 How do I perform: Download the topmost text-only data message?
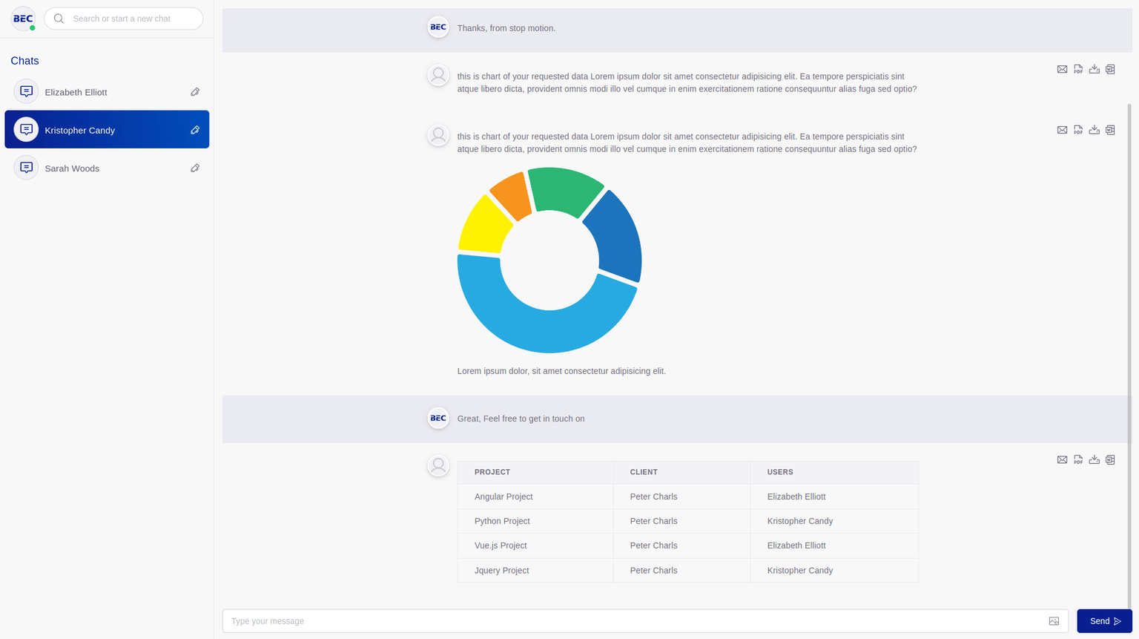[1094, 69]
